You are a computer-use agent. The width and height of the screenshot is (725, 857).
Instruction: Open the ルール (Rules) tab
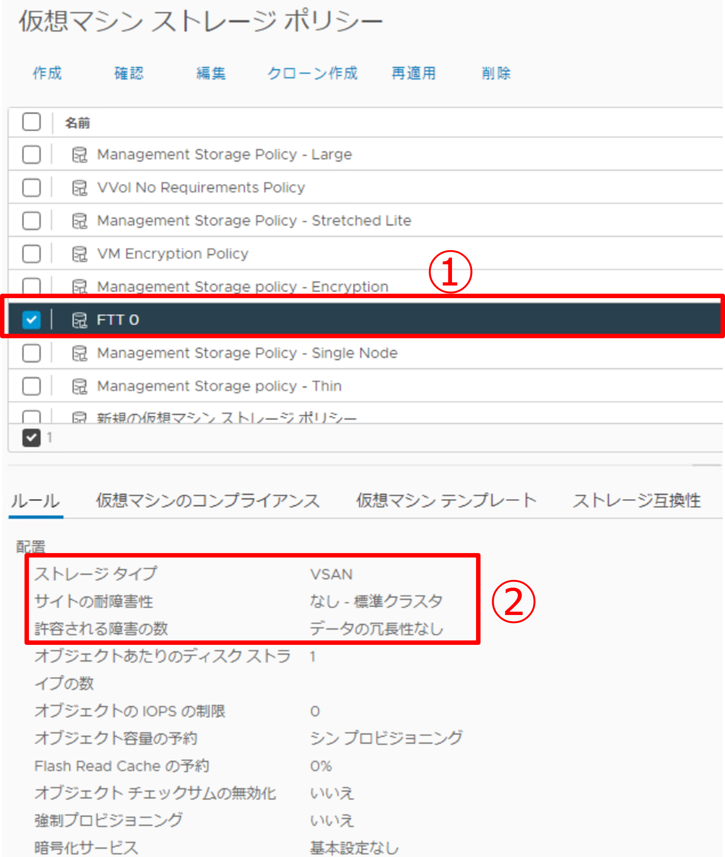point(35,500)
